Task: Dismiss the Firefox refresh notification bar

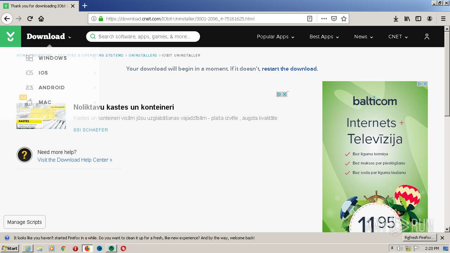Action: point(442,238)
